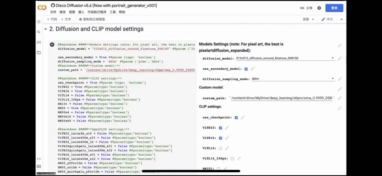382x176 pixels.
Task: Disable the use_checkpoint checkbox
Action: (236, 117)
